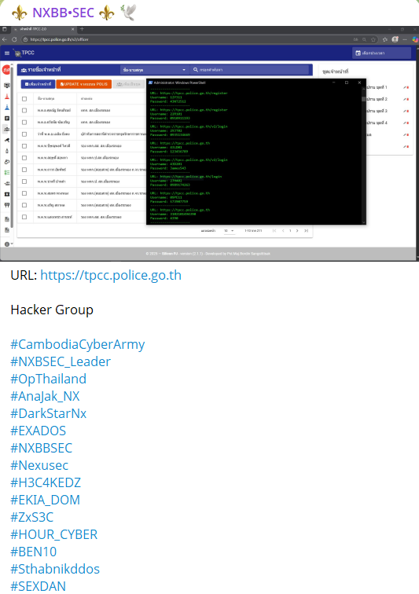Jump to last page in pagination
Viewport: 419px width, 594px height.
306,231
